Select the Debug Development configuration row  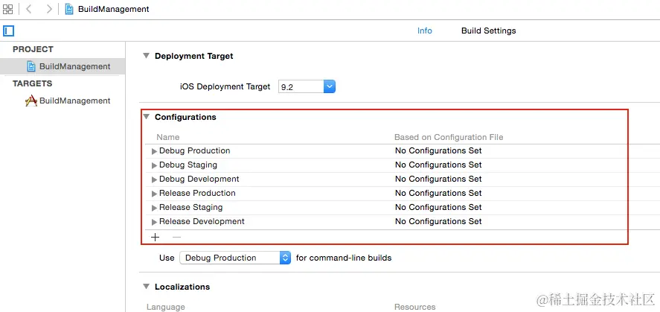click(x=199, y=179)
